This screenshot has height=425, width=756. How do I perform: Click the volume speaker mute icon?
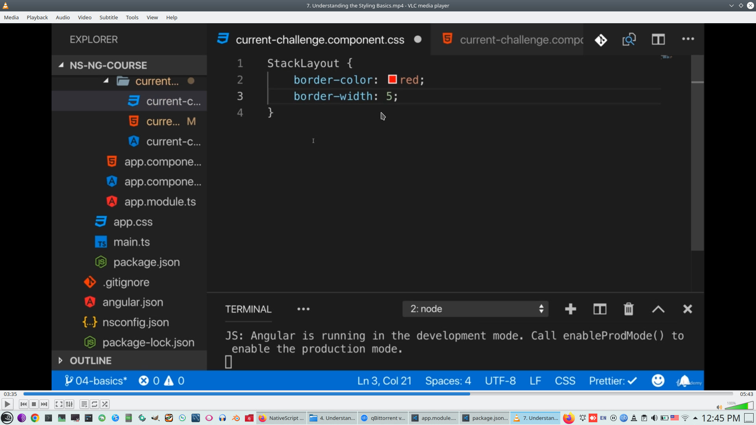point(719,407)
